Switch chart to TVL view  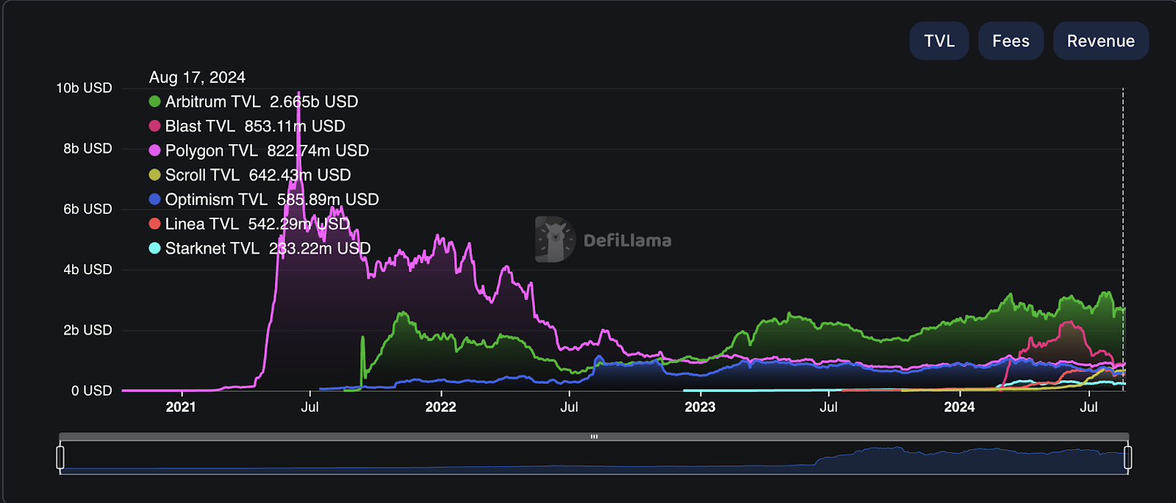(939, 41)
